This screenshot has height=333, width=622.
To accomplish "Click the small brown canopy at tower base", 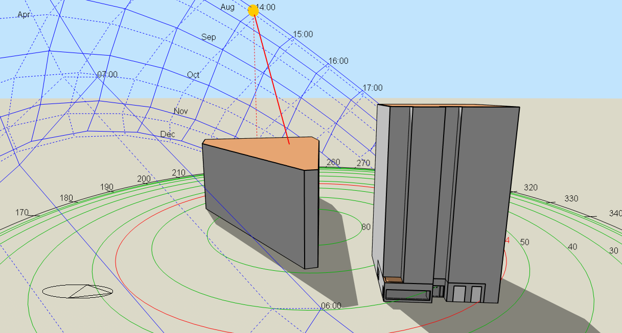I will pos(393,279).
